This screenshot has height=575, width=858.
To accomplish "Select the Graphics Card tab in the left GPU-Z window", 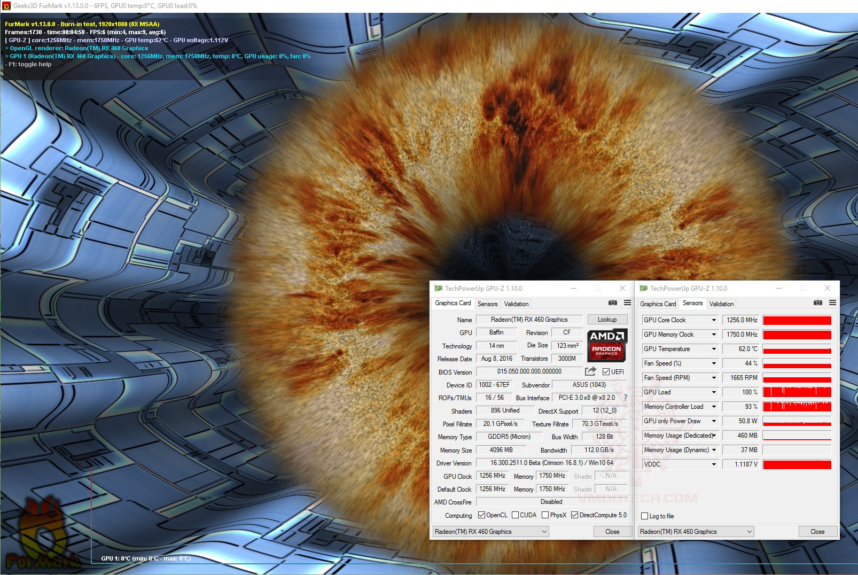I will pos(453,303).
